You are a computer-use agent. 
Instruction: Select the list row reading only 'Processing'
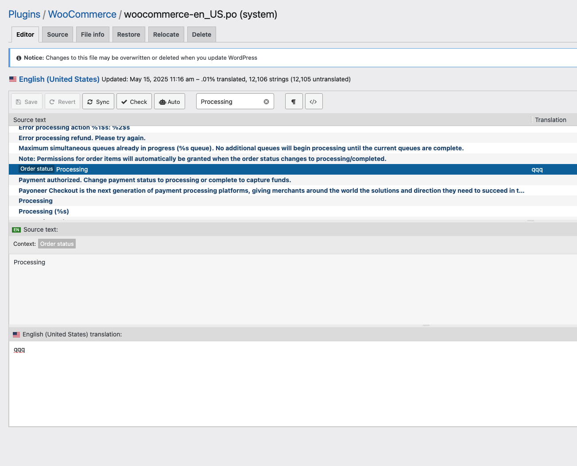click(293, 201)
